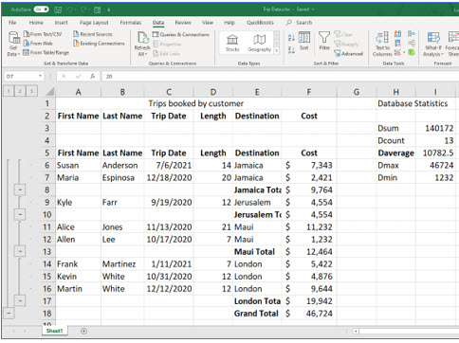The image size is (459, 343).
Task: Switch to the Review tab
Action: (x=183, y=23)
